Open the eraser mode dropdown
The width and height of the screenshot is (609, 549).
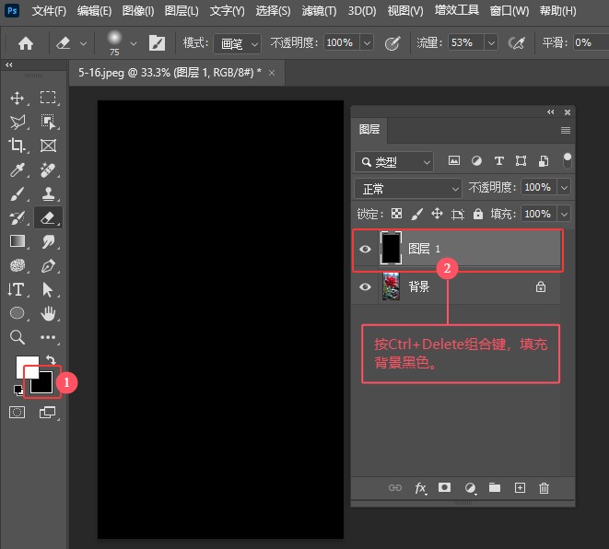point(237,44)
